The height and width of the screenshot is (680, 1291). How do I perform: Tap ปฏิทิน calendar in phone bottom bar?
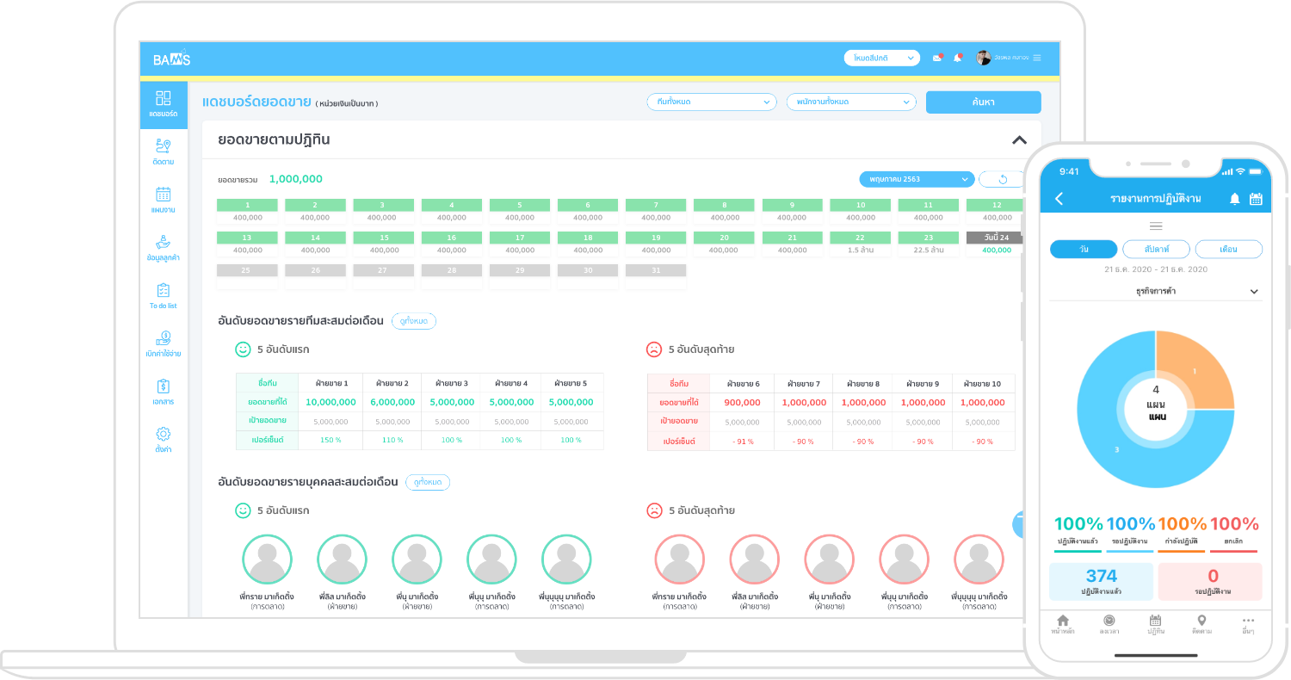click(x=1156, y=625)
